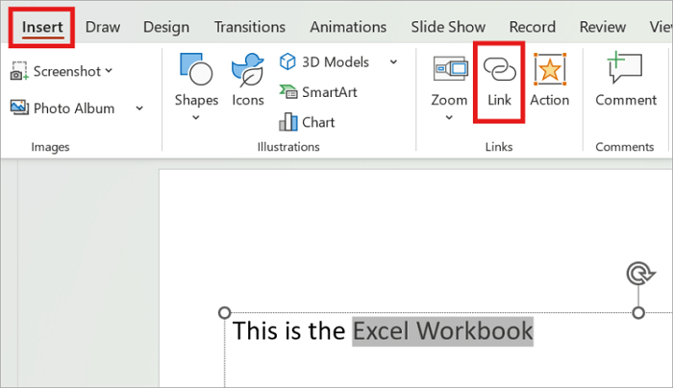Click the Link icon in Links group

click(499, 69)
